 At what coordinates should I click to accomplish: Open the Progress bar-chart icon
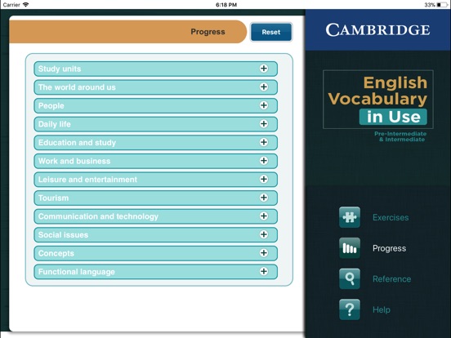pyautogui.click(x=350, y=248)
